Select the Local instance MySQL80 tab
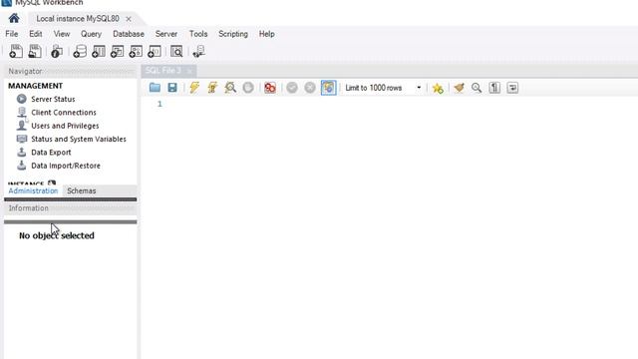The image size is (638, 359). [78, 19]
